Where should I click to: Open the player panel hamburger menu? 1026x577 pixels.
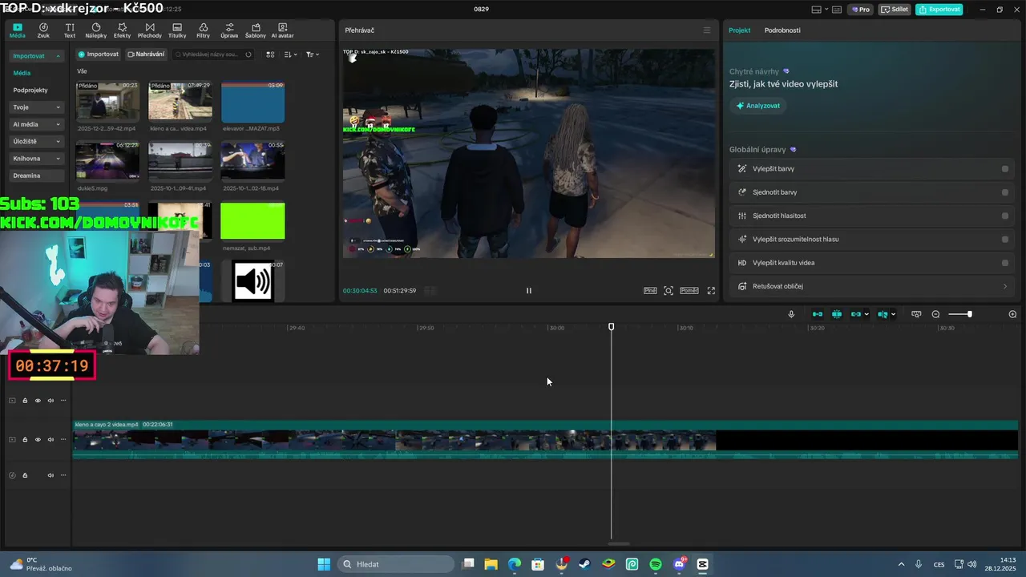point(706,30)
